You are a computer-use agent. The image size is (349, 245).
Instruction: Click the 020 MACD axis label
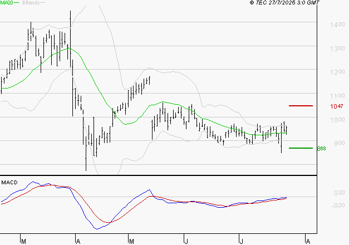[340, 193]
